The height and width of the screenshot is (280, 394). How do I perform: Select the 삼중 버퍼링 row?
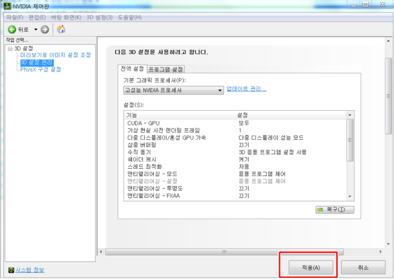click(235, 145)
